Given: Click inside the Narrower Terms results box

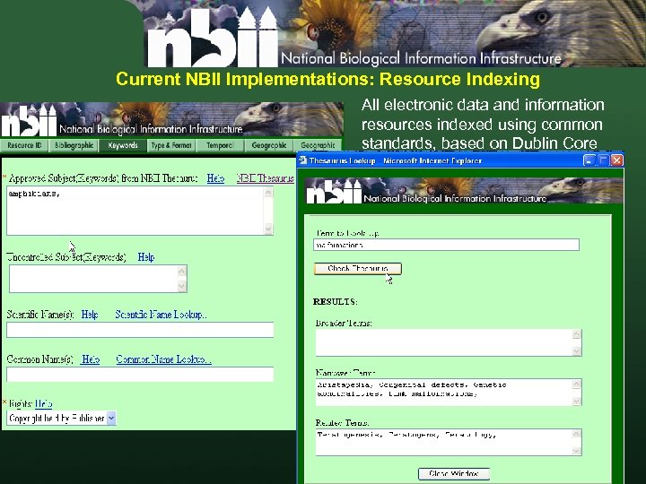Looking at the screenshot, I should pos(449,393).
